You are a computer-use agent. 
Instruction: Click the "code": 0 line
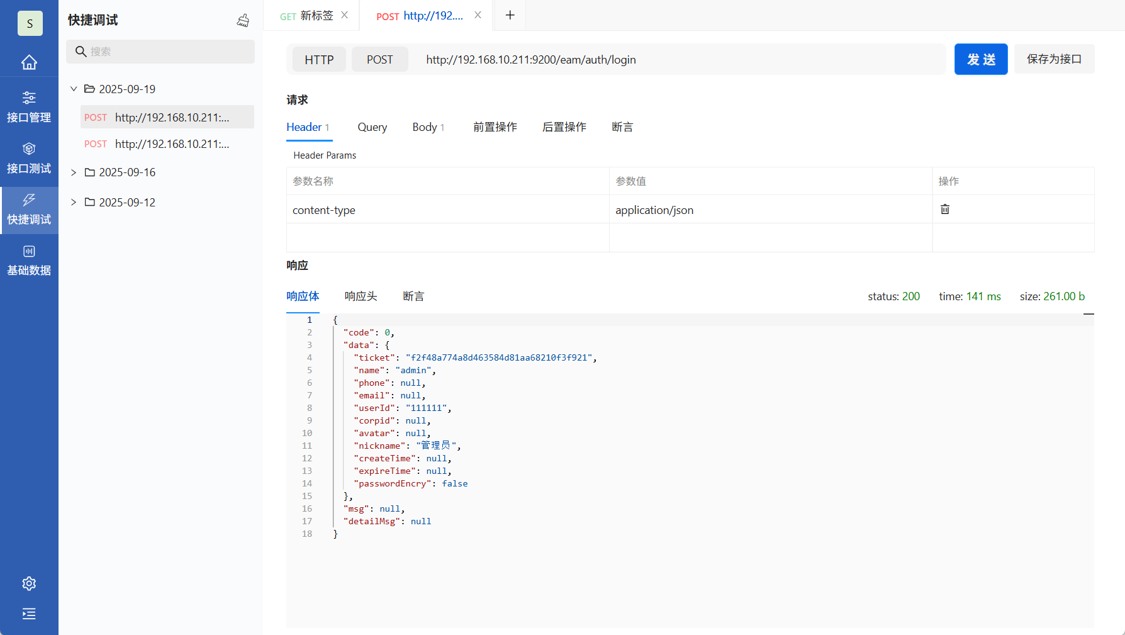(369, 332)
